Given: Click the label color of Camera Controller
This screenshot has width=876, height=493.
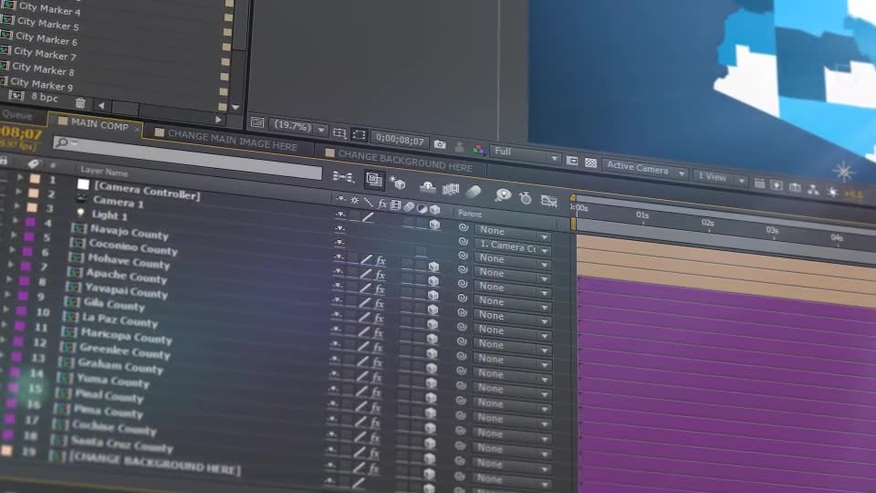Looking at the screenshot, I should [35, 179].
